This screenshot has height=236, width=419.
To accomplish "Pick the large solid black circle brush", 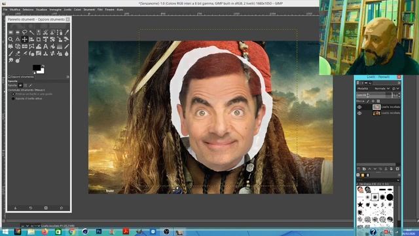I will 390,197.
